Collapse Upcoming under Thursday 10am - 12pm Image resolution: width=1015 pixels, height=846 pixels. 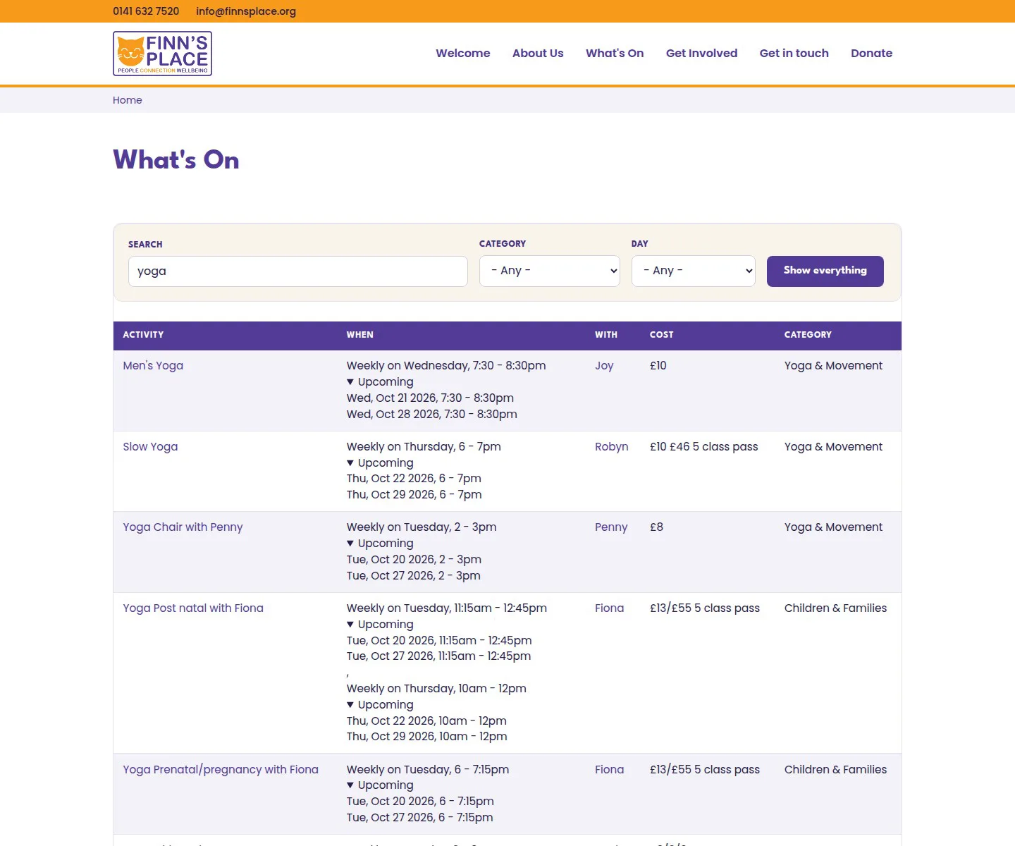click(x=380, y=705)
